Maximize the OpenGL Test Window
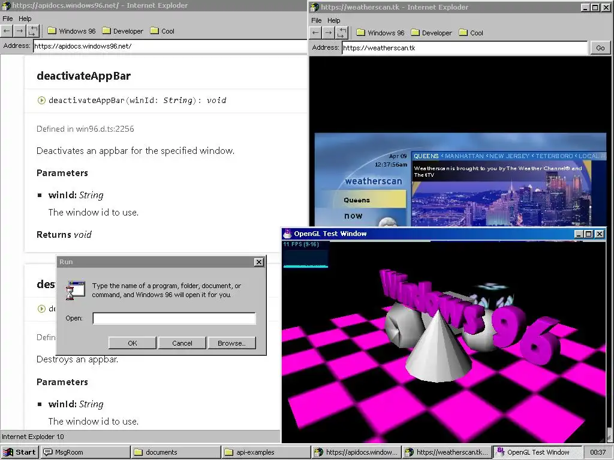This screenshot has width=614, height=460. [589, 234]
